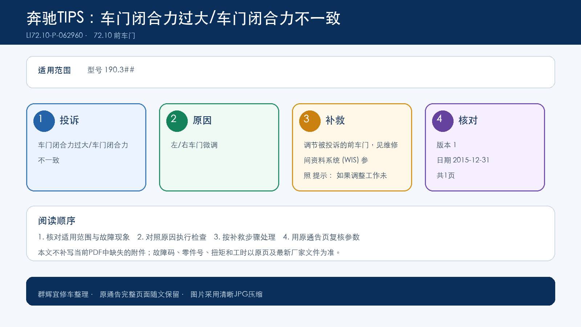Click the complaint text 车门闭合力过大/车门闭合力
Screen dimensions: 581x327
coord(83,145)
